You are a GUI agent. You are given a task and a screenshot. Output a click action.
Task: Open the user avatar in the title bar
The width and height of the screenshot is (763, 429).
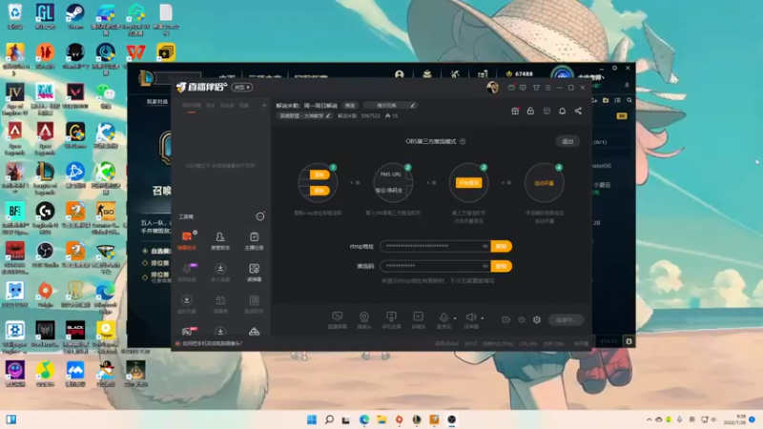[x=492, y=88]
